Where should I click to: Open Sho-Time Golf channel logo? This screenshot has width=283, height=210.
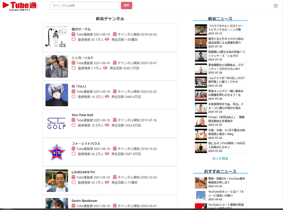click(x=57, y=123)
